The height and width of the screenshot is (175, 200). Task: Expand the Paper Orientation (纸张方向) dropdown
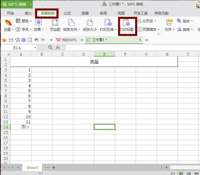72,25
